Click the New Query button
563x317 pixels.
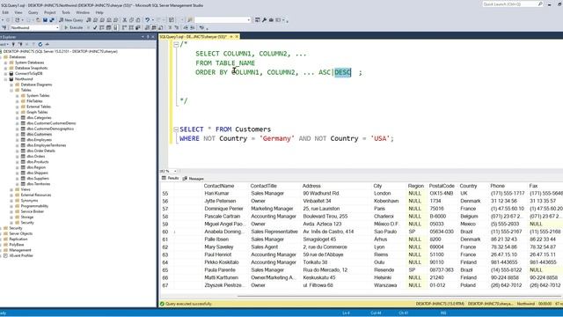point(71,20)
